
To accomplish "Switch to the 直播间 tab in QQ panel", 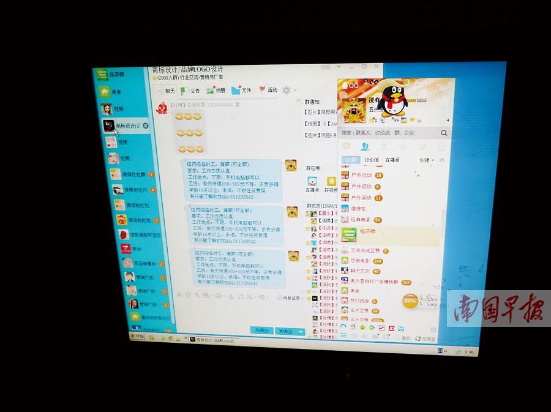I will [392, 160].
